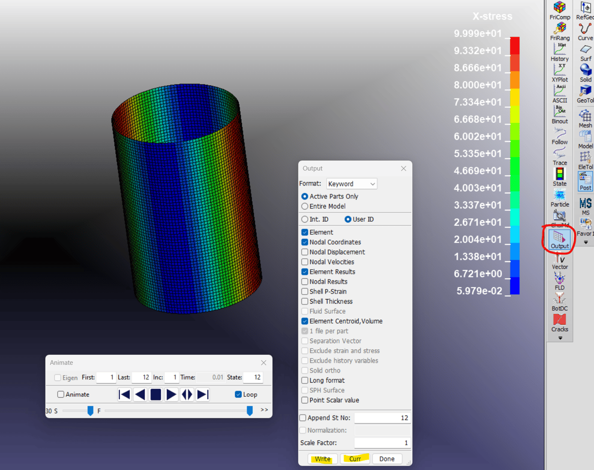Select the Entire Model radio button
Image resolution: width=594 pixels, height=470 pixels.
coord(305,206)
